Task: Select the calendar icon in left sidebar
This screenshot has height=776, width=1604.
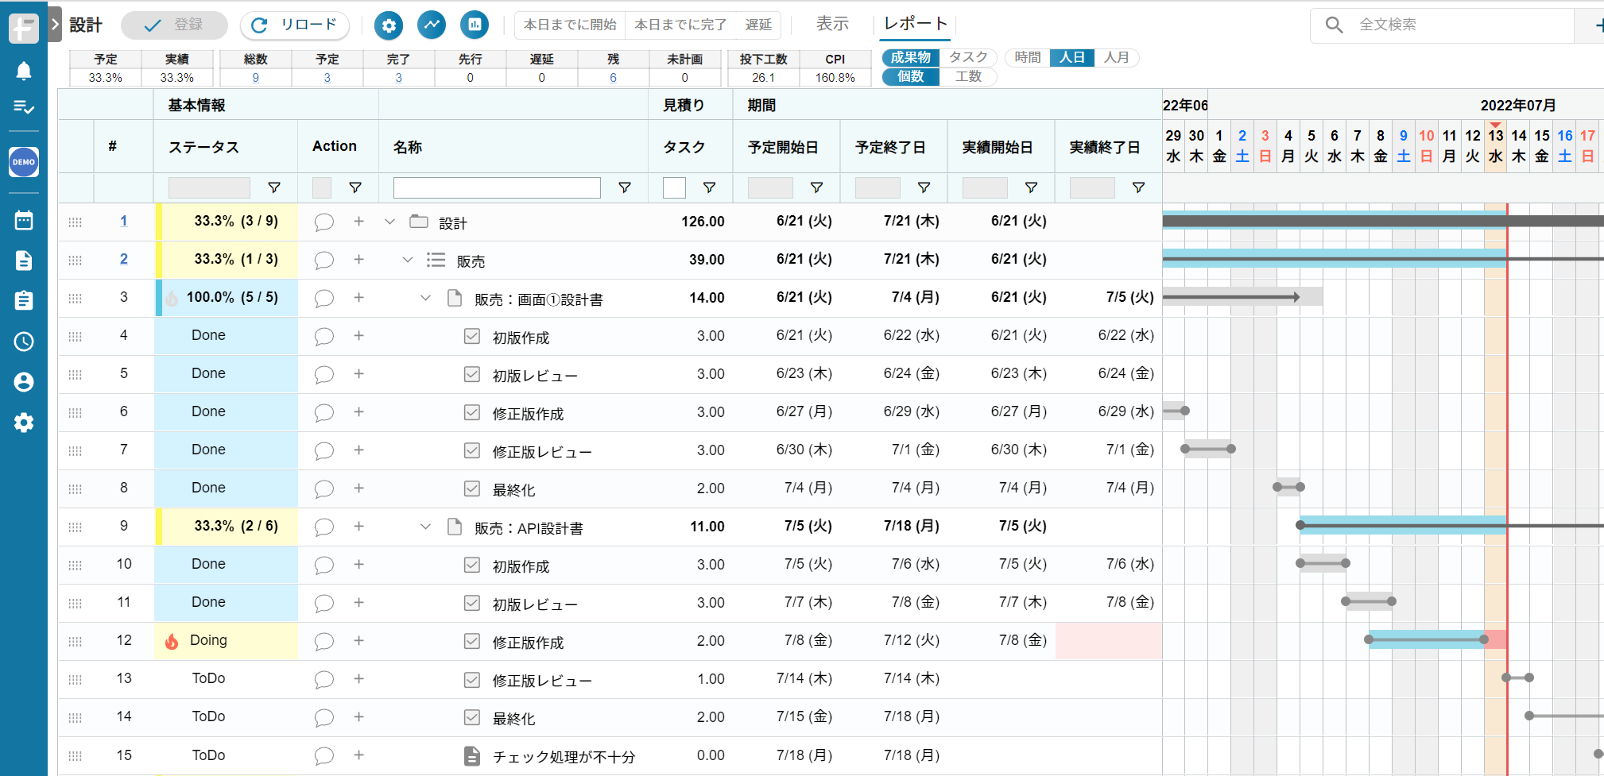Action: (x=24, y=220)
